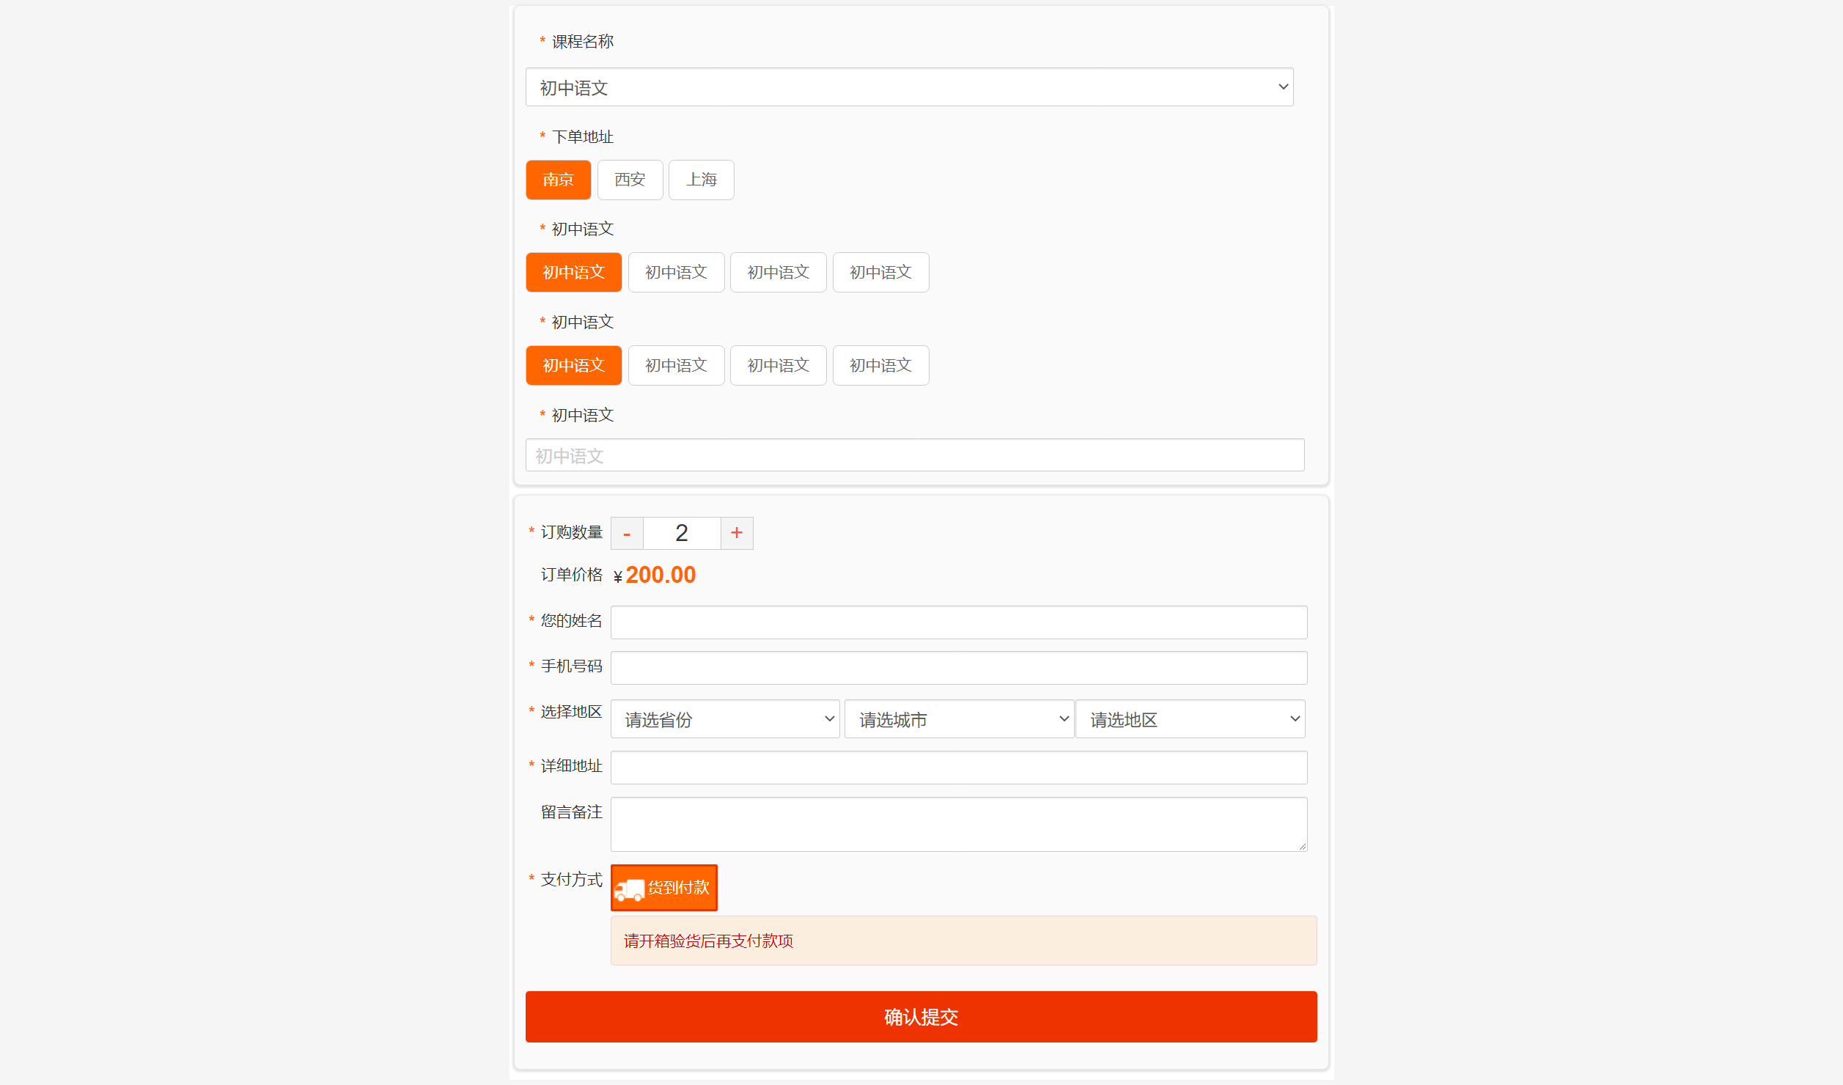Click the 课程名称 label

point(583,42)
